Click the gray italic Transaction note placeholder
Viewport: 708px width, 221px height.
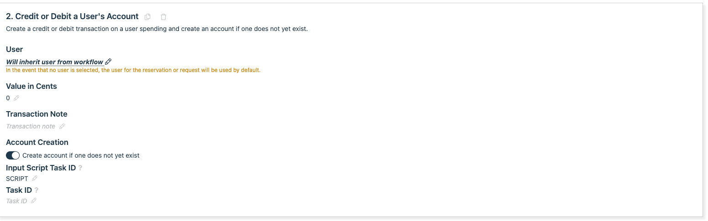point(31,126)
